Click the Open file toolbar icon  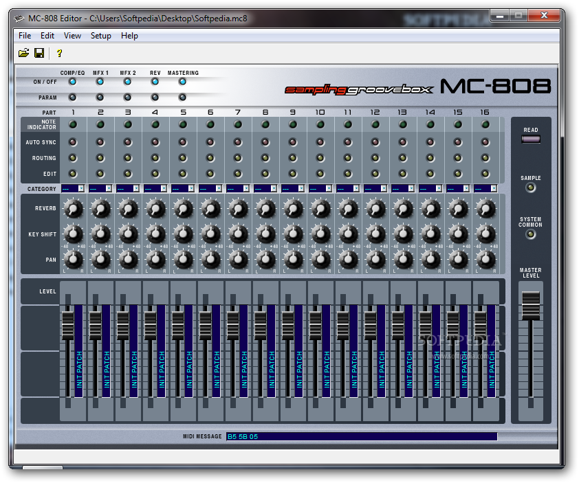point(23,53)
